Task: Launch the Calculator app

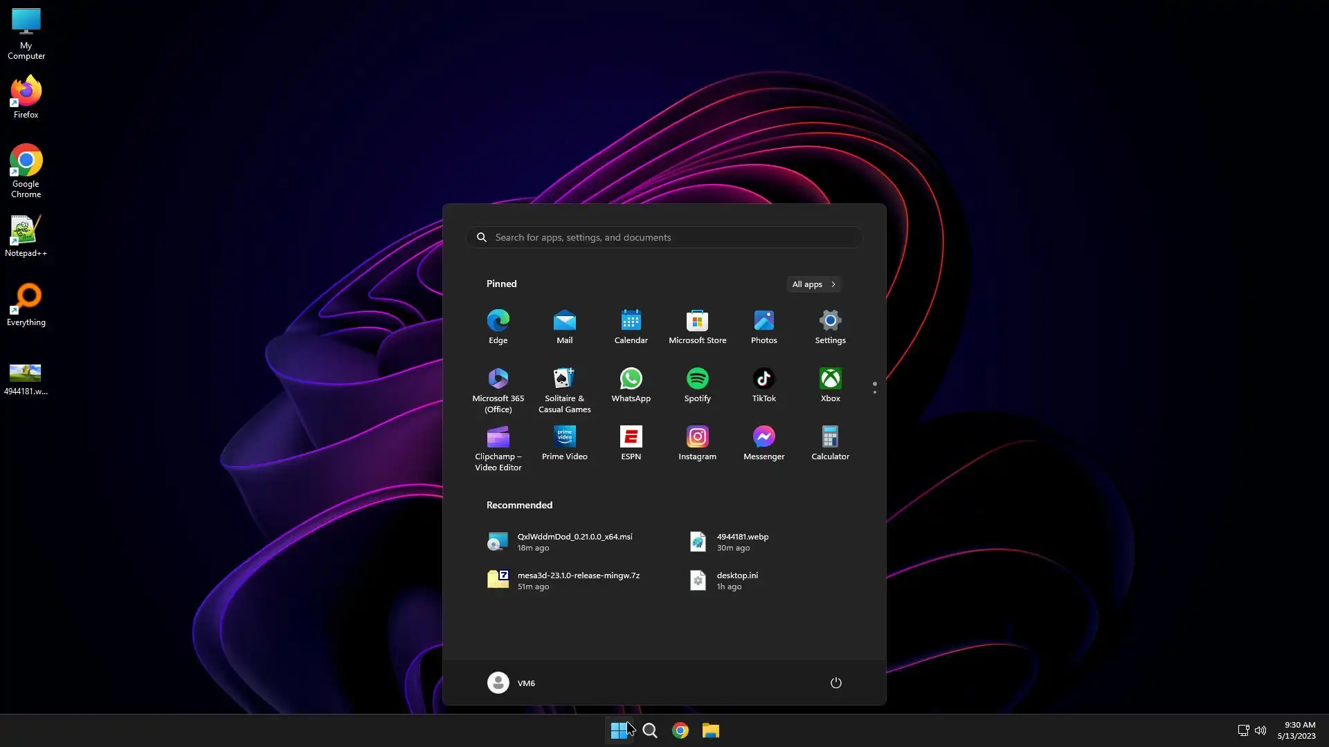Action: [x=830, y=443]
